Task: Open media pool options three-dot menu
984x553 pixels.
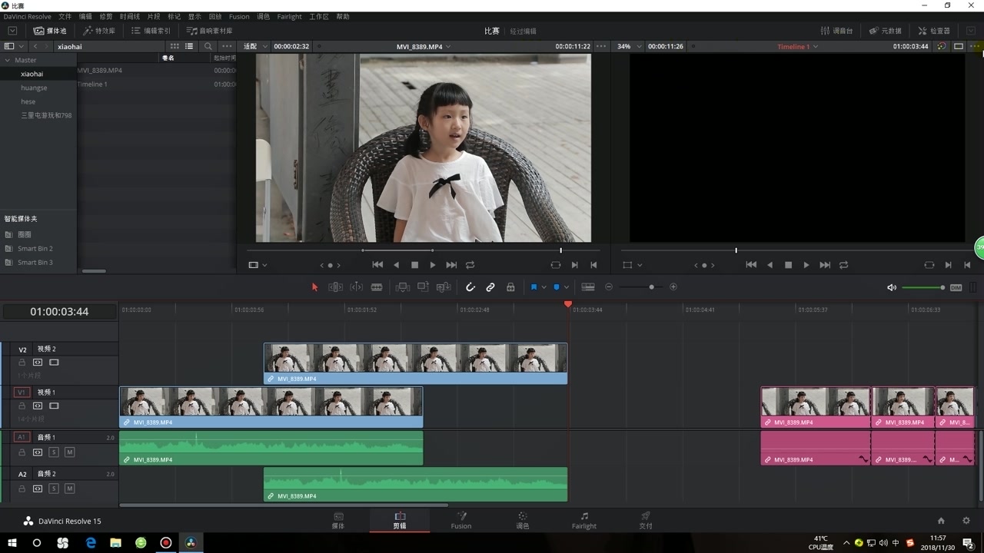Action: tap(227, 46)
